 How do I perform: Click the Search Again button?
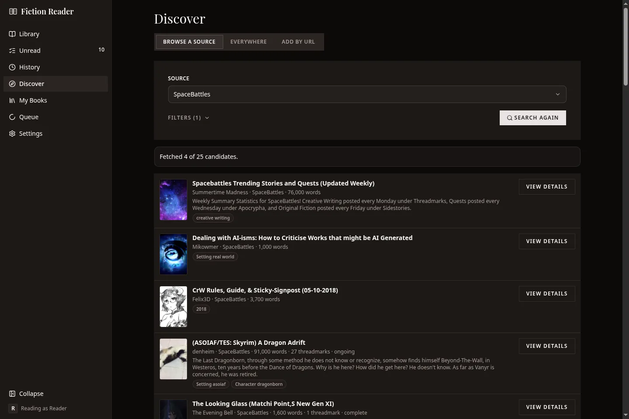(x=532, y=118)
